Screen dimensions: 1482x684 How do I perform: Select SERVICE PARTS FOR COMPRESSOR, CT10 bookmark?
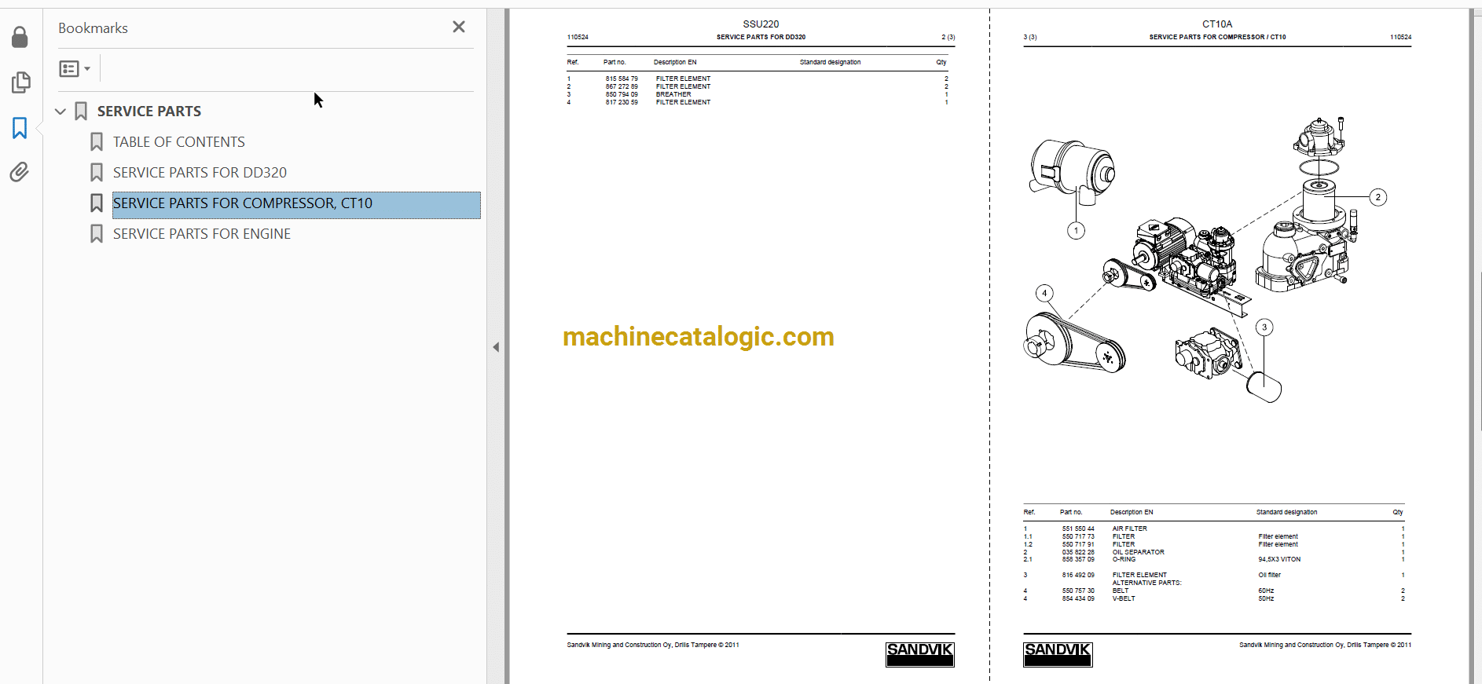click(296, 203)
